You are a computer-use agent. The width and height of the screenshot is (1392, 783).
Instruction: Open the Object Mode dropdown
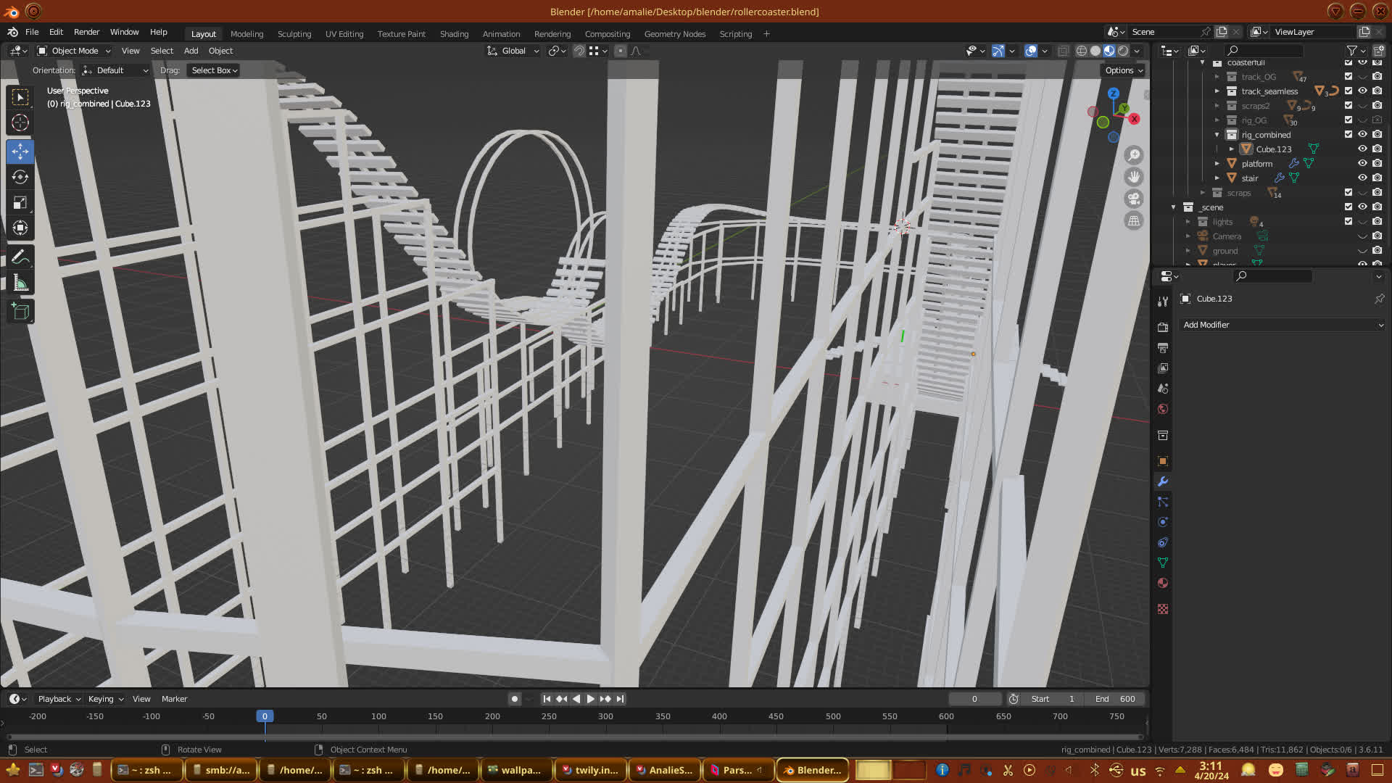pos(74,51)
